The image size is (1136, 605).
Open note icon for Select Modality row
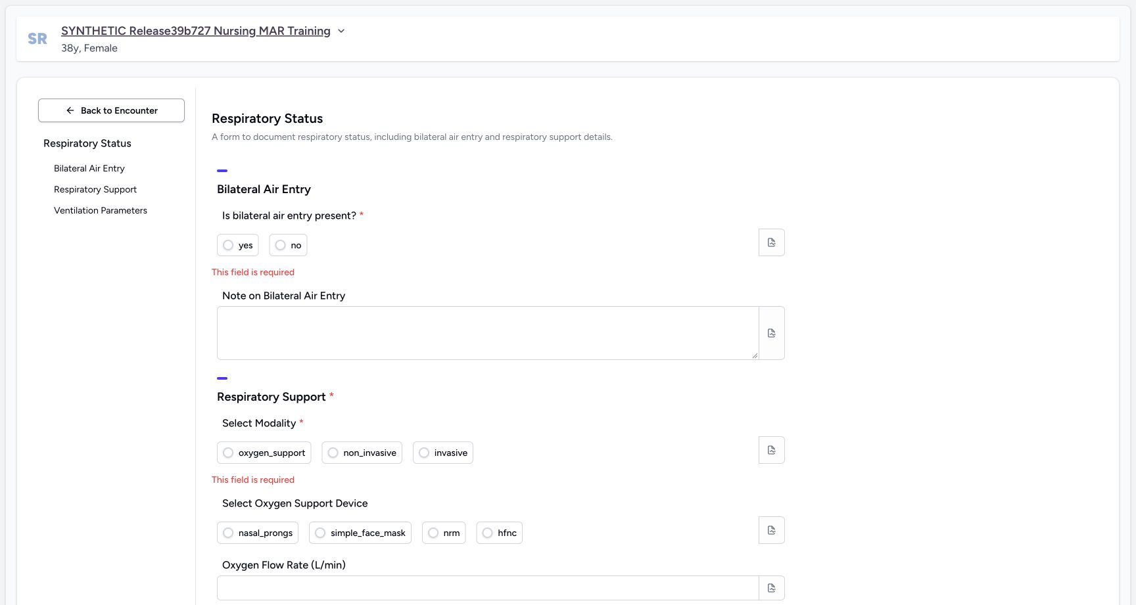772,450
